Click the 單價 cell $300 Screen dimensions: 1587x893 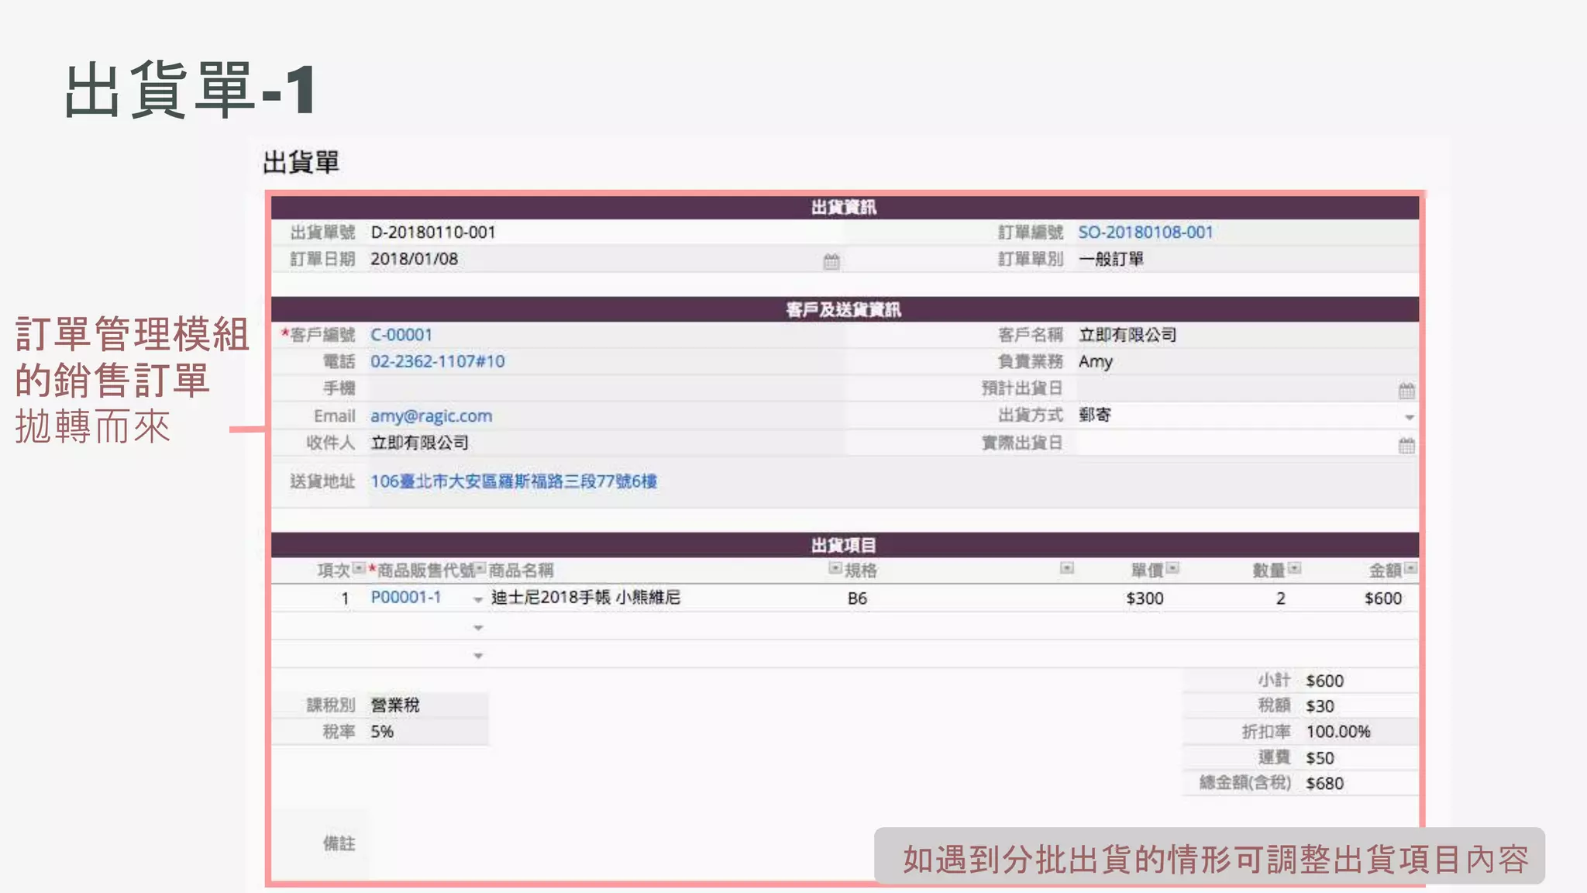pyautogui.click(x=1145, y=598)
